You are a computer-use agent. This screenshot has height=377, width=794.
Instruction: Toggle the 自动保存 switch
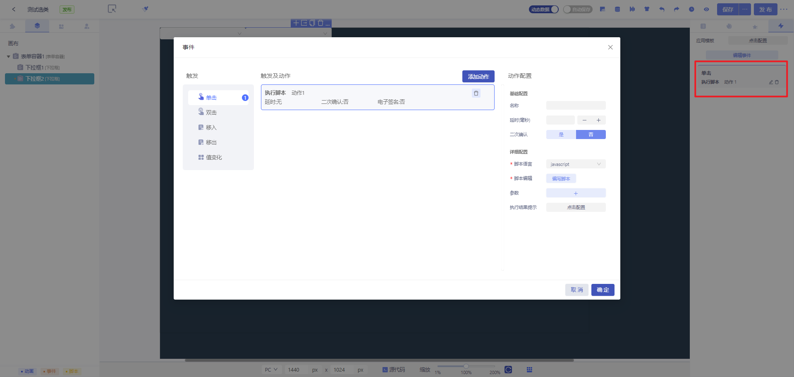(578, 9)
